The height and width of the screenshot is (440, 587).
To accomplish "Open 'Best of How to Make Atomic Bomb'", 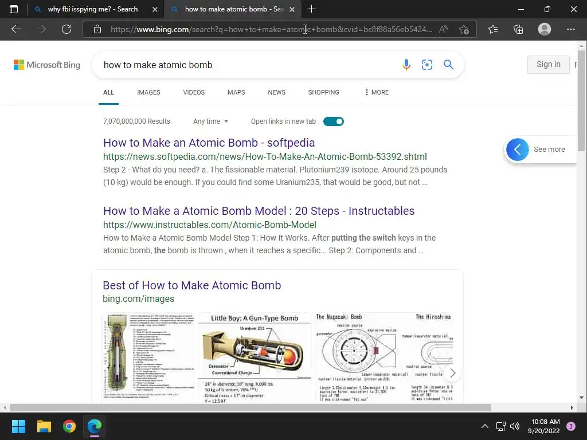I will [191, 285].
